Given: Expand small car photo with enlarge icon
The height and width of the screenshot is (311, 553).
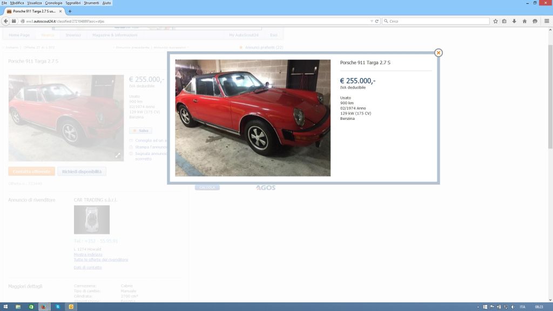Looking at the screenshot, I should [118, 155].
